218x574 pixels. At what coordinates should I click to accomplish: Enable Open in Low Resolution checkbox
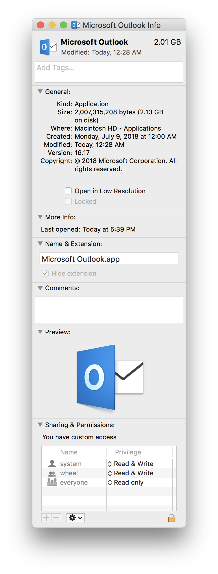point(68,191)
